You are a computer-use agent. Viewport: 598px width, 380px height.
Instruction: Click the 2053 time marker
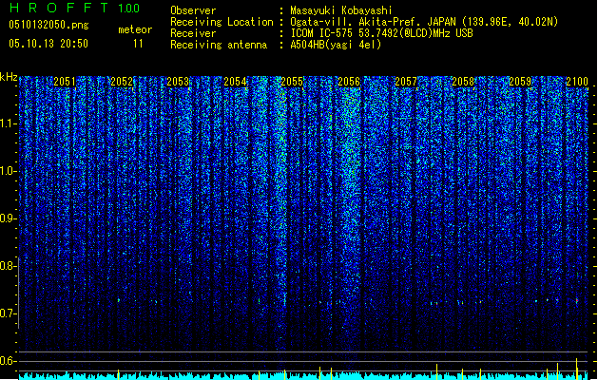click(178, 82)
